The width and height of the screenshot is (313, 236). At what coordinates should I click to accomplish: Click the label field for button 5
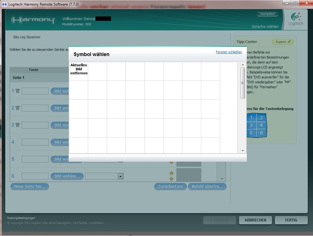35,159
